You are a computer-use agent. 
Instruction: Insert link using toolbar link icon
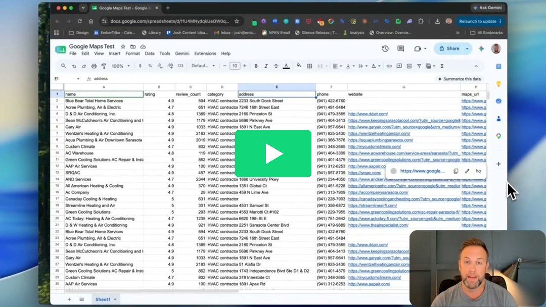click(389, 66)
